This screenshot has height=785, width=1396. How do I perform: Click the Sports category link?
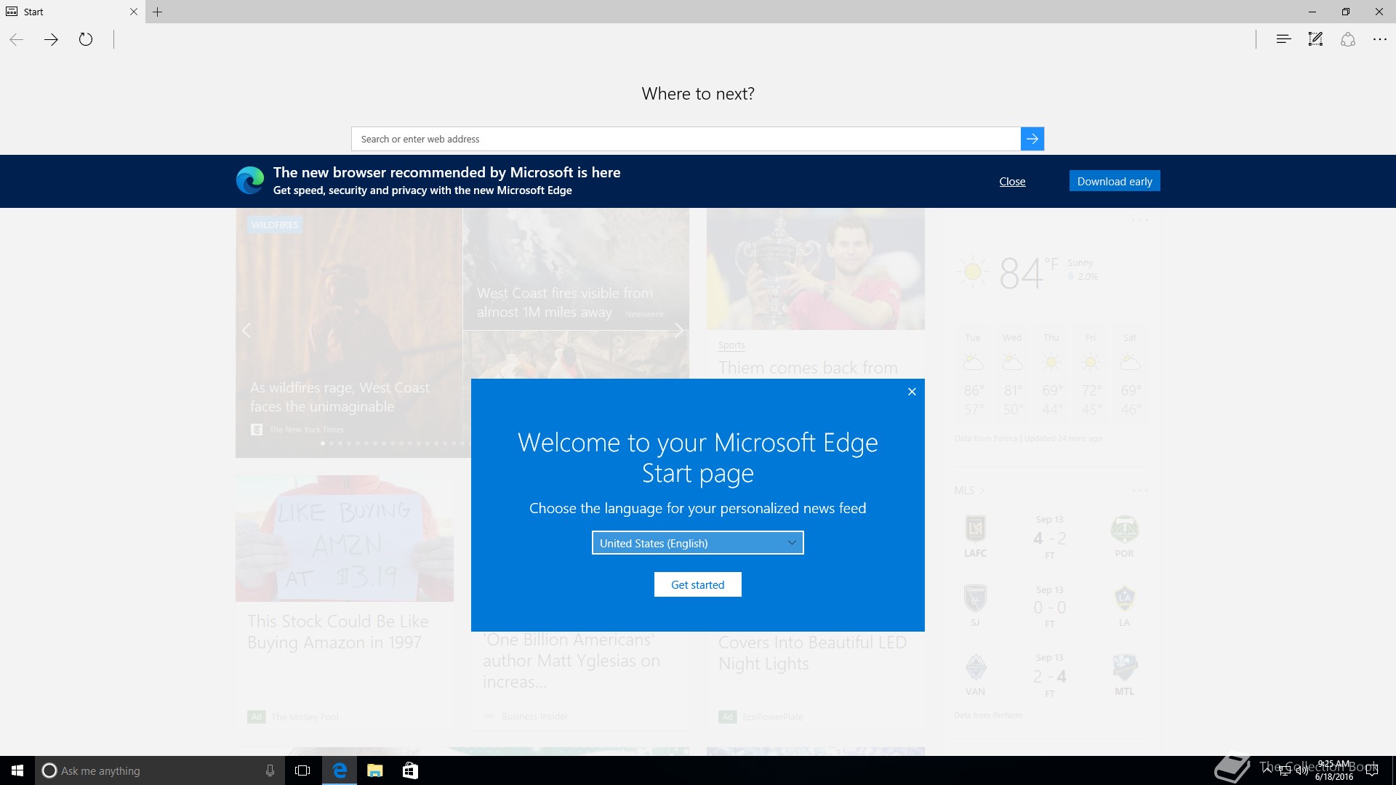731,345
